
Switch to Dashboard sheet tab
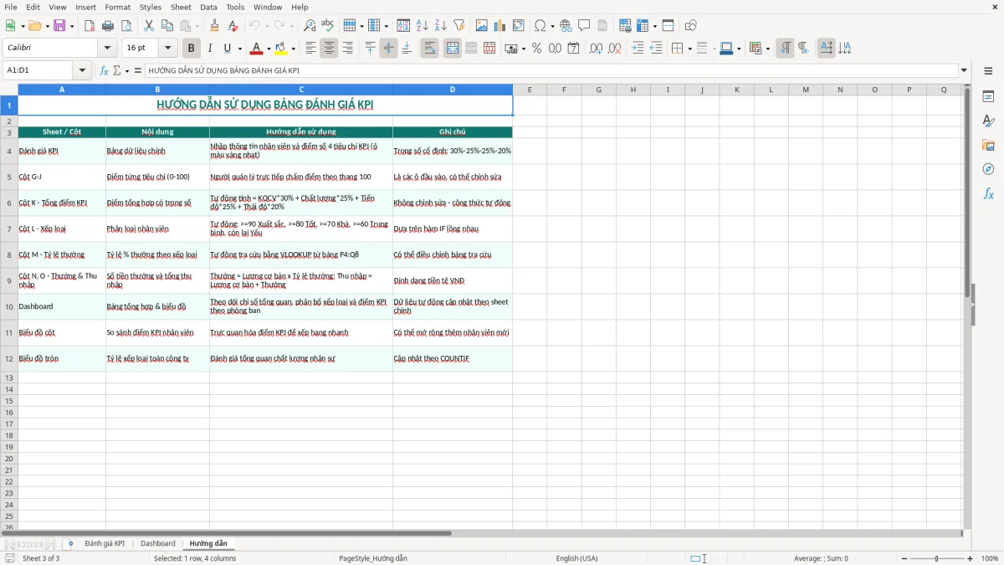[158, 543]
